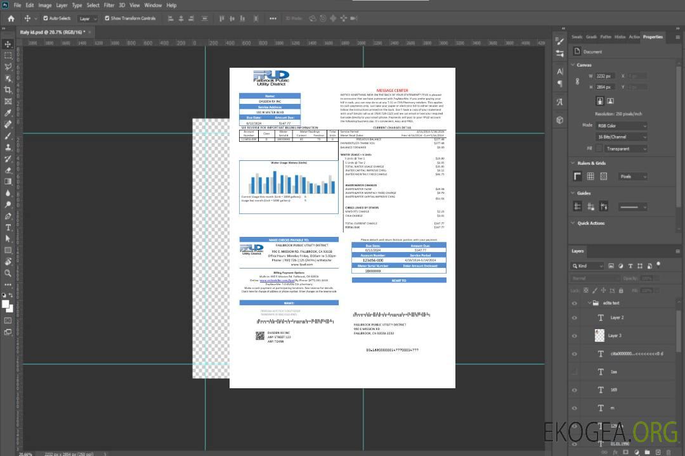The height and width of the screenshot is (456, 685).
Task: Select the Horizontal Type tool
Action: tap(8, 227)
